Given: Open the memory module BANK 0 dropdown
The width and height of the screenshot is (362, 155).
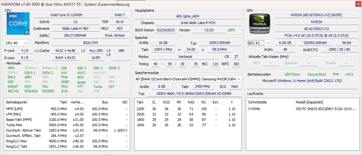Looking at the screenshot, I should coord(188,79).
